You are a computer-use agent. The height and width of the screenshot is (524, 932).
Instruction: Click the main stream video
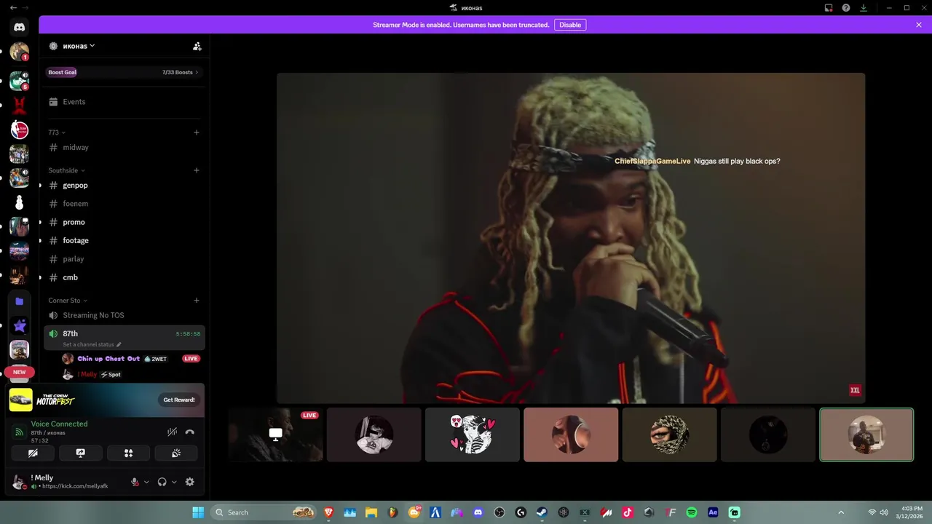coord(571,238)
